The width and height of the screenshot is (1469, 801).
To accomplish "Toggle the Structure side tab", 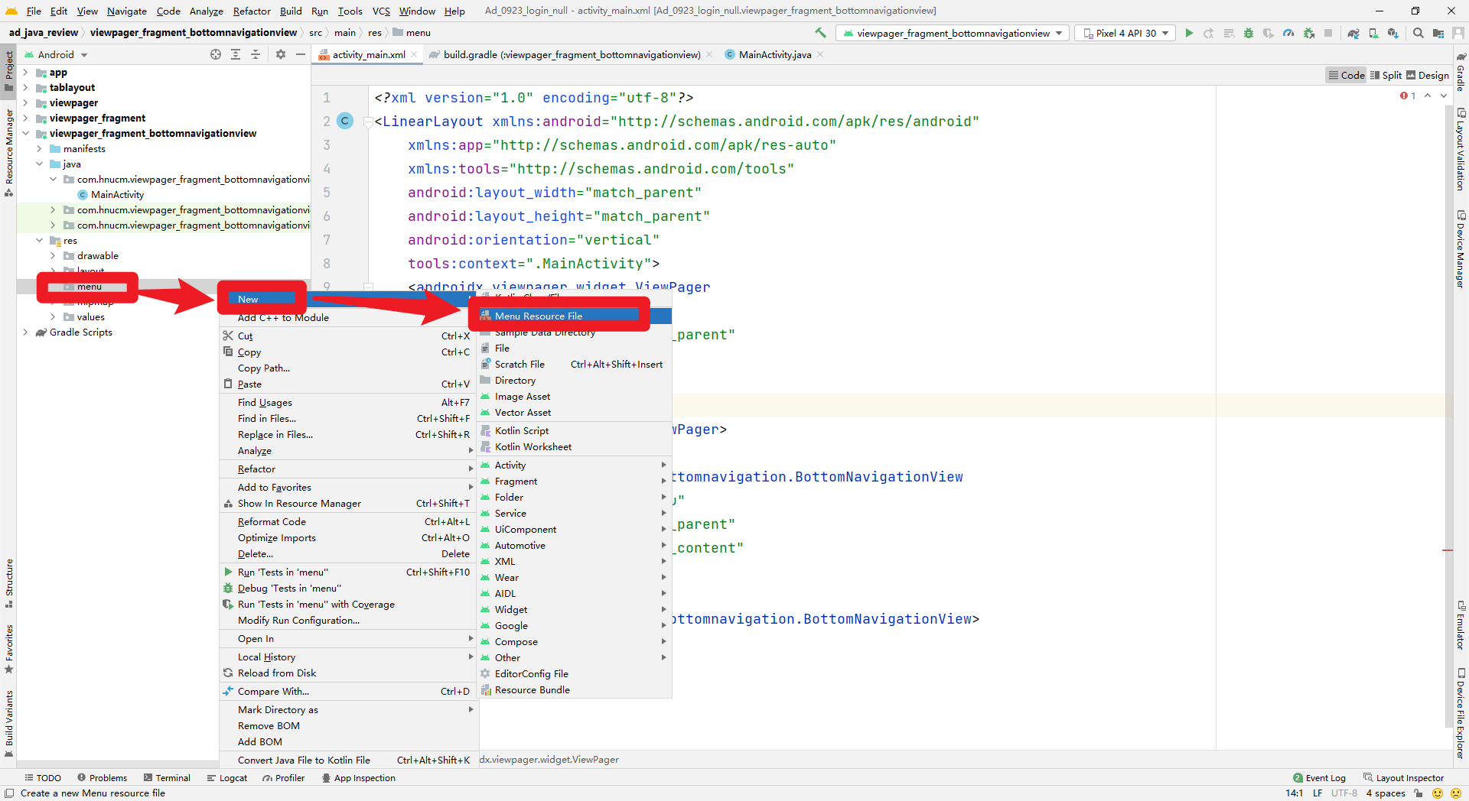I will (9, 583).
